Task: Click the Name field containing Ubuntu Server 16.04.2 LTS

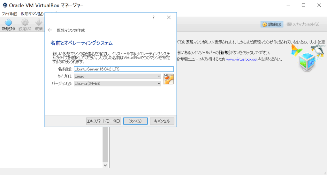Action: point(124,69)
